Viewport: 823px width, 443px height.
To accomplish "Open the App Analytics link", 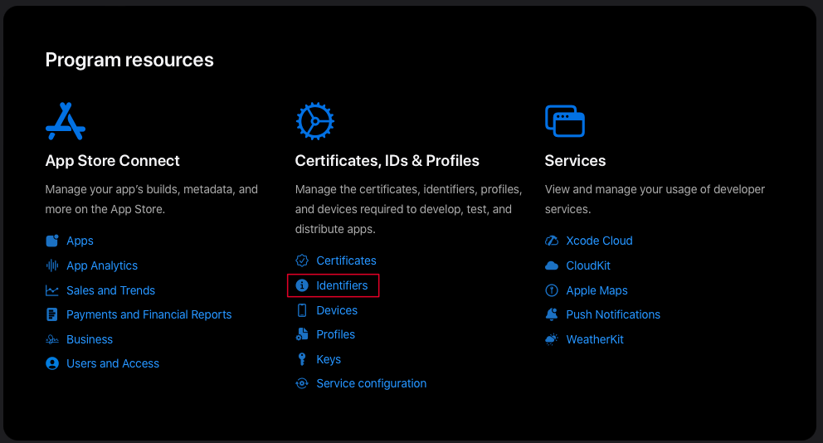I will click(x=102, y=265).
